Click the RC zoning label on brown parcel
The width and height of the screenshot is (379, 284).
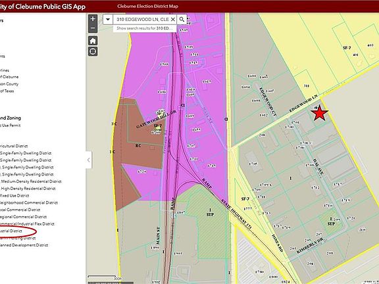(x=138, y=146)
